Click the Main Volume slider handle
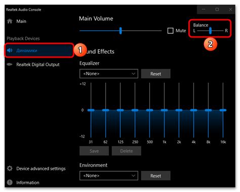The width and height of the screenshot is (240, 192). coord(121,31)
